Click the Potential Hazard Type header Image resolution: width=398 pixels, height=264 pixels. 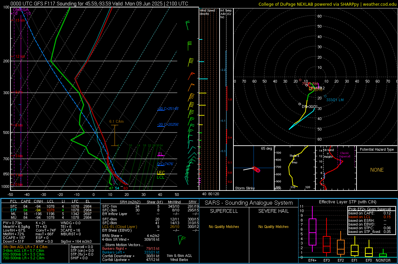point(377,149)
